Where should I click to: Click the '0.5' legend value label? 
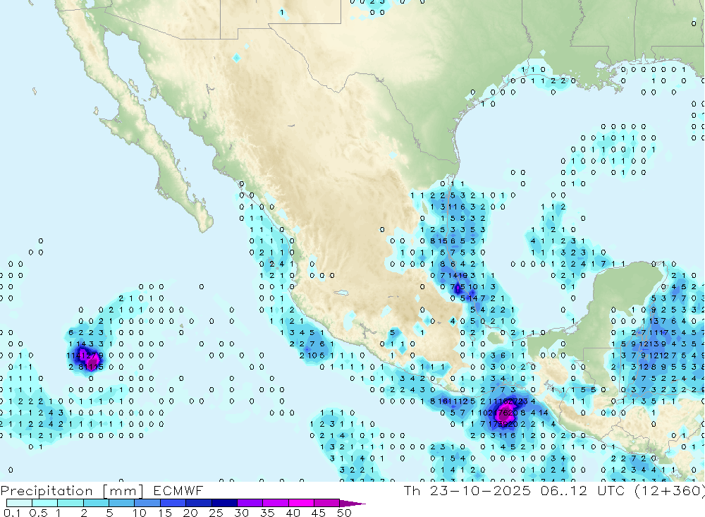[38, 513]
